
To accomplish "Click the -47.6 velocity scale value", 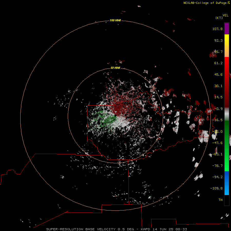I will coord(217,143).
